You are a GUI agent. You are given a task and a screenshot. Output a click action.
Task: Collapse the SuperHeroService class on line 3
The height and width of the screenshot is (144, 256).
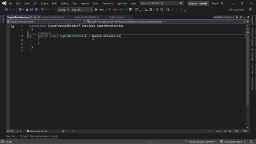[30, 36]
